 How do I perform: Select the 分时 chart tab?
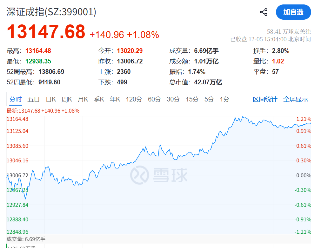coord(16,99)
